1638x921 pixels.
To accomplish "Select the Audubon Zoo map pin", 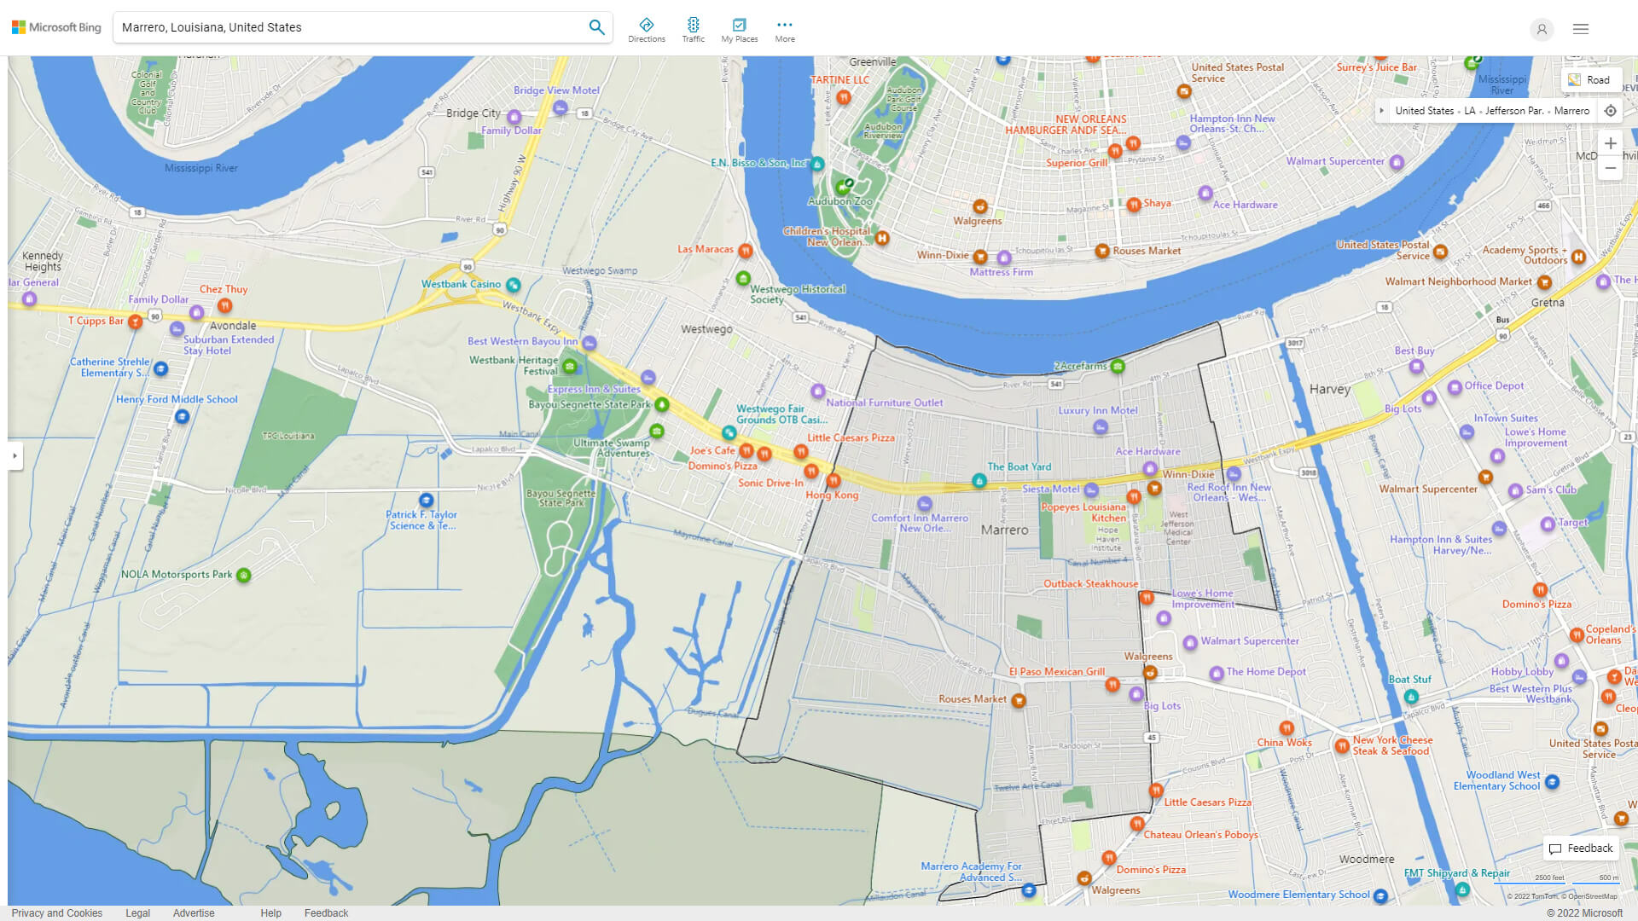I will pos(842,187).
